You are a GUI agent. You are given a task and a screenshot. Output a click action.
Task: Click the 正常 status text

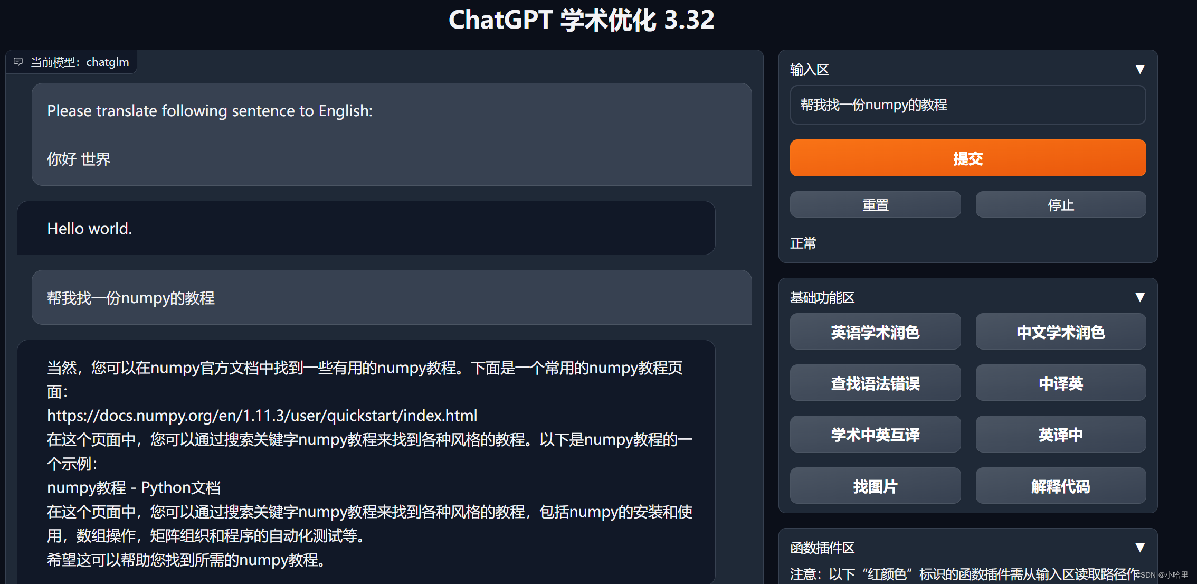tap(803, 243)
